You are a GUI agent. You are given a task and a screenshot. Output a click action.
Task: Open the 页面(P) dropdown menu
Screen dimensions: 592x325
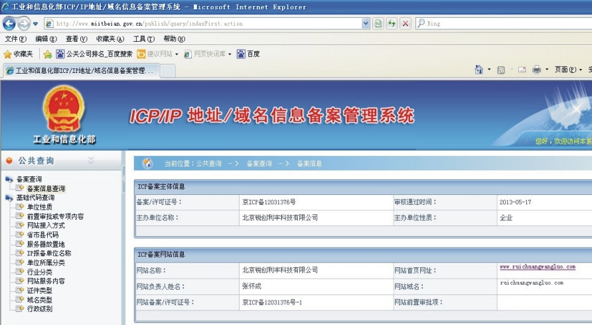565,70
